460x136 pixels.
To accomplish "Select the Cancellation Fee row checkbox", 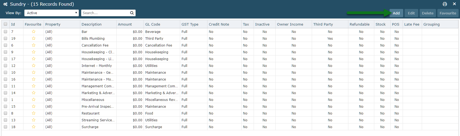I will [5, 45].
